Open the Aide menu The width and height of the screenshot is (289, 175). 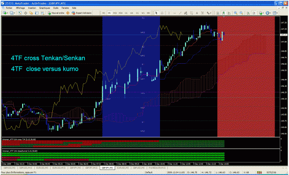[x=74, y=8]
